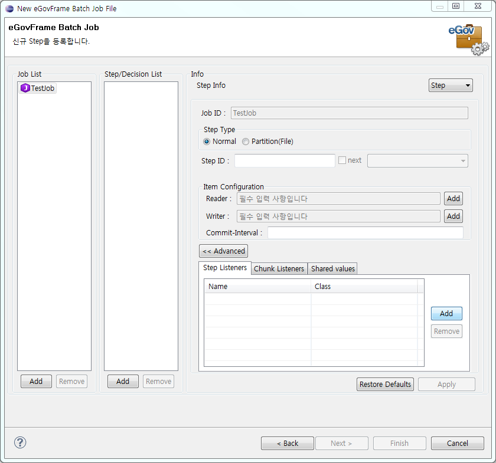
Task: Open the next step combo box
Action: (x=417, y=160)
